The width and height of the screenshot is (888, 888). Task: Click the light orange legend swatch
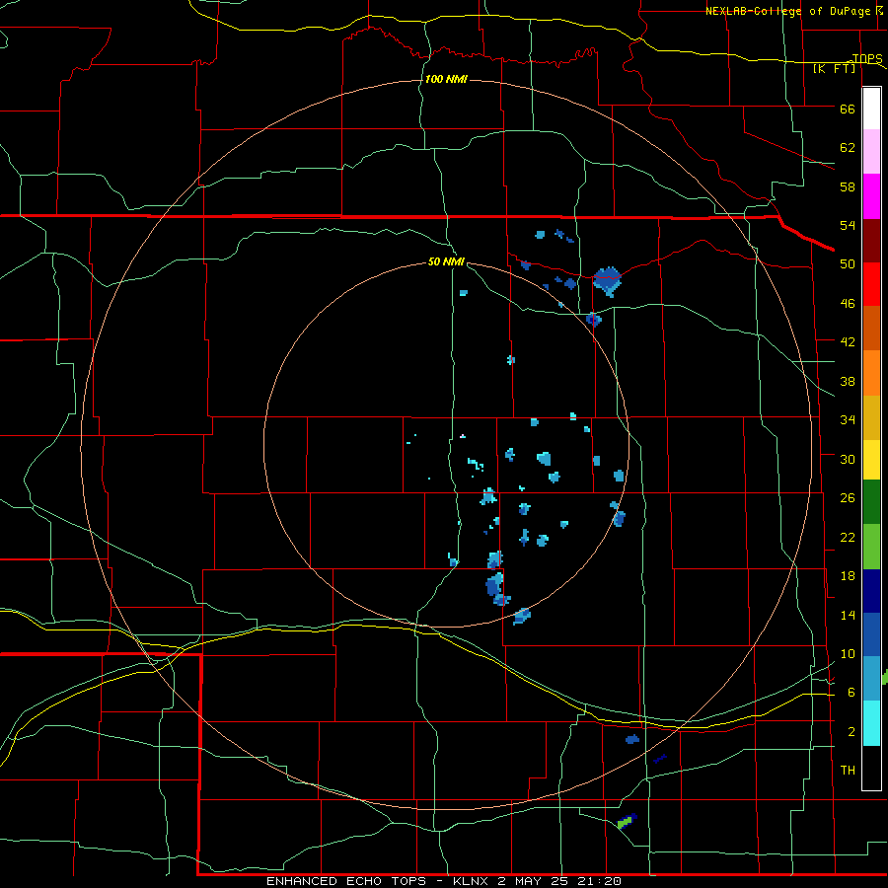pyautogui.click(x=871, y=373)
